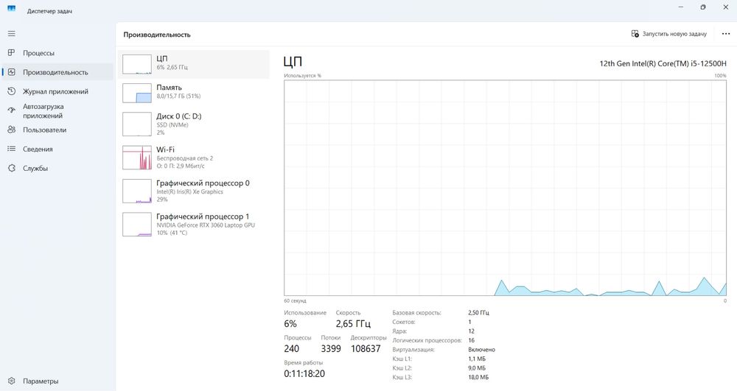Click the Логических процессоров label

tap(427, 340)
